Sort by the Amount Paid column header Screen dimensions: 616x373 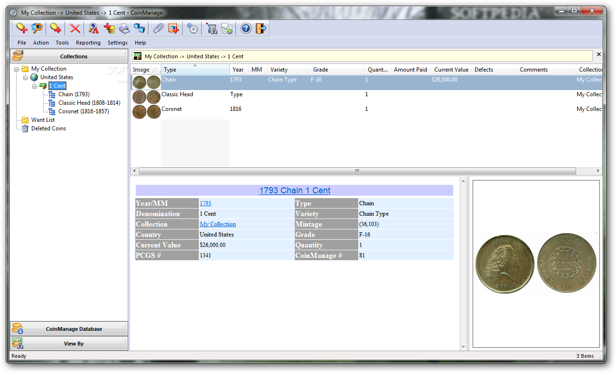(x=411, y=70)
